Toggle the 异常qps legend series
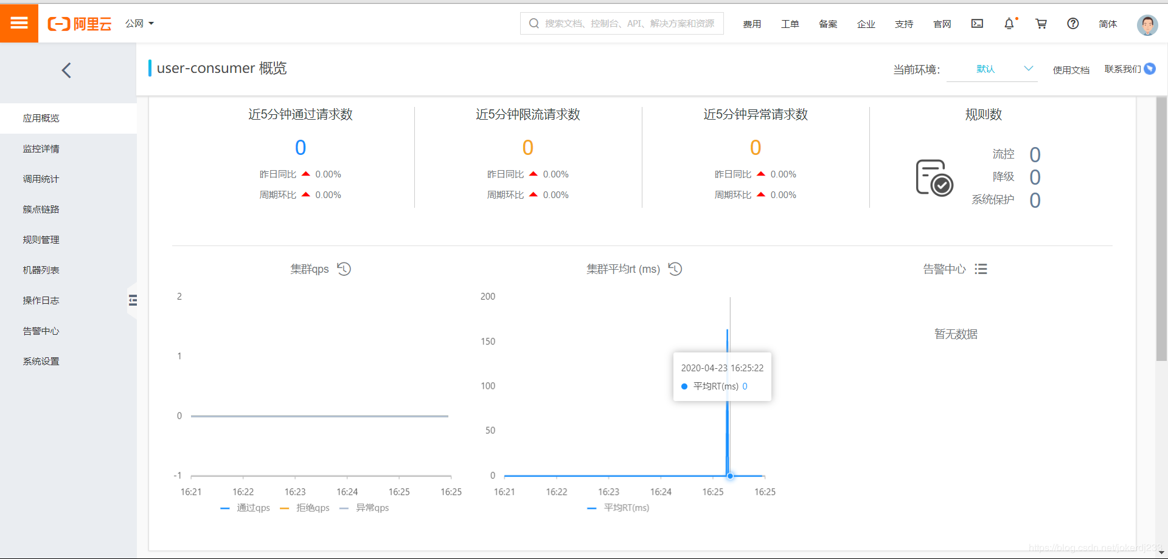This screenshot has width=1168, height=559. coord(364,508)
